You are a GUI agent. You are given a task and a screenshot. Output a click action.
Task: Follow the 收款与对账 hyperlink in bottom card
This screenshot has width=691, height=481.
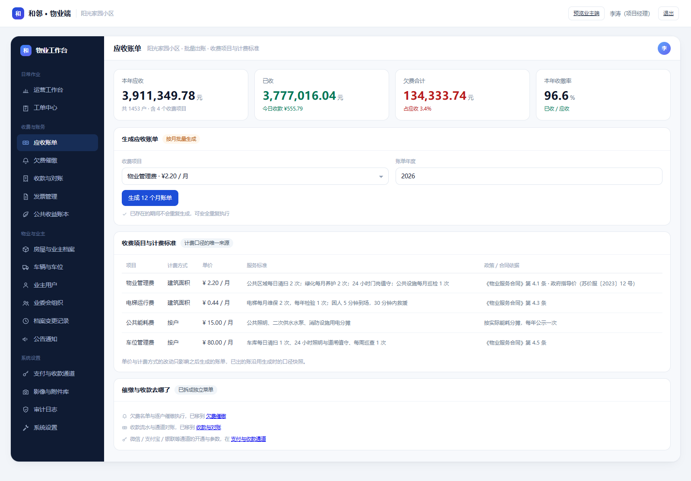[209, 427]
